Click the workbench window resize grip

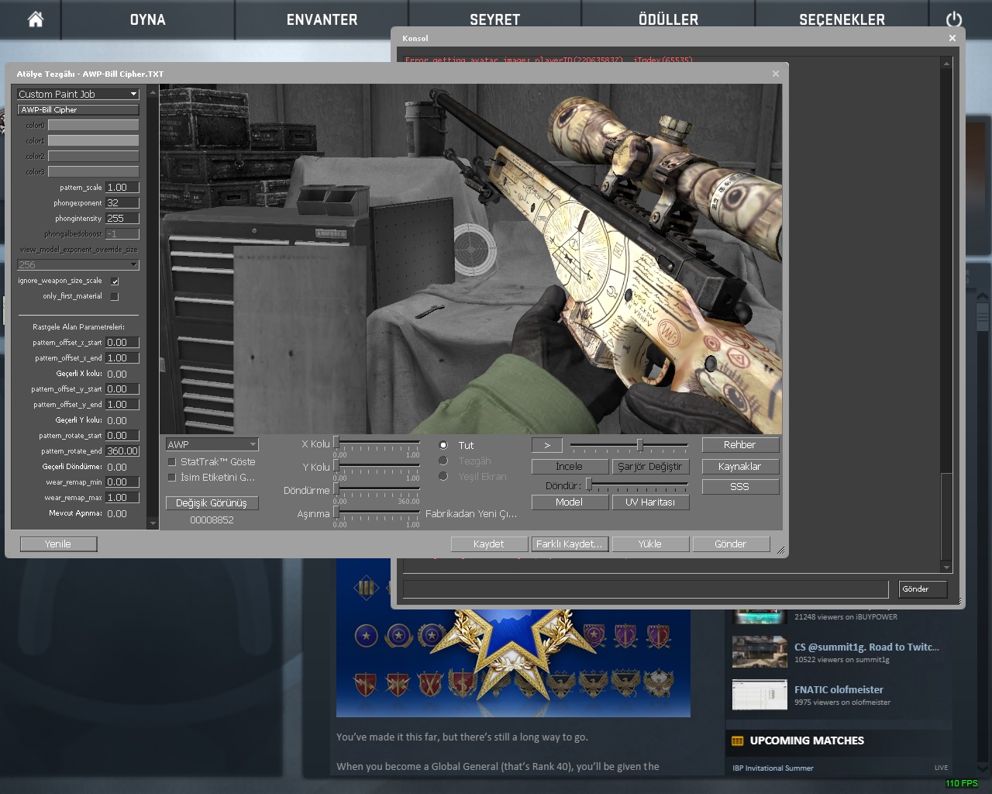[781, 551]
